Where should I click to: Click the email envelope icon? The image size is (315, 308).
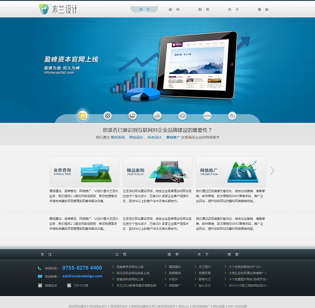pyautogui.click(x=40, y=276)
